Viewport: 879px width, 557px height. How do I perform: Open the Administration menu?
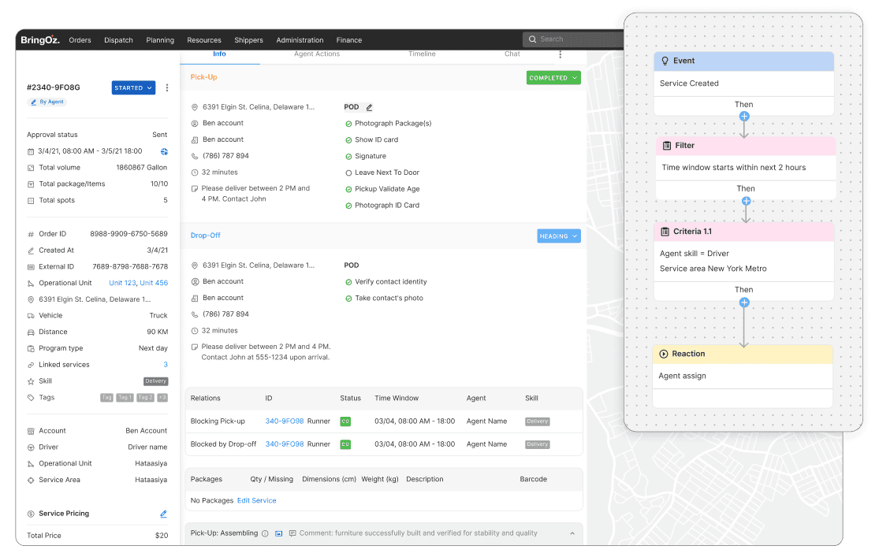tap(300, 40)
